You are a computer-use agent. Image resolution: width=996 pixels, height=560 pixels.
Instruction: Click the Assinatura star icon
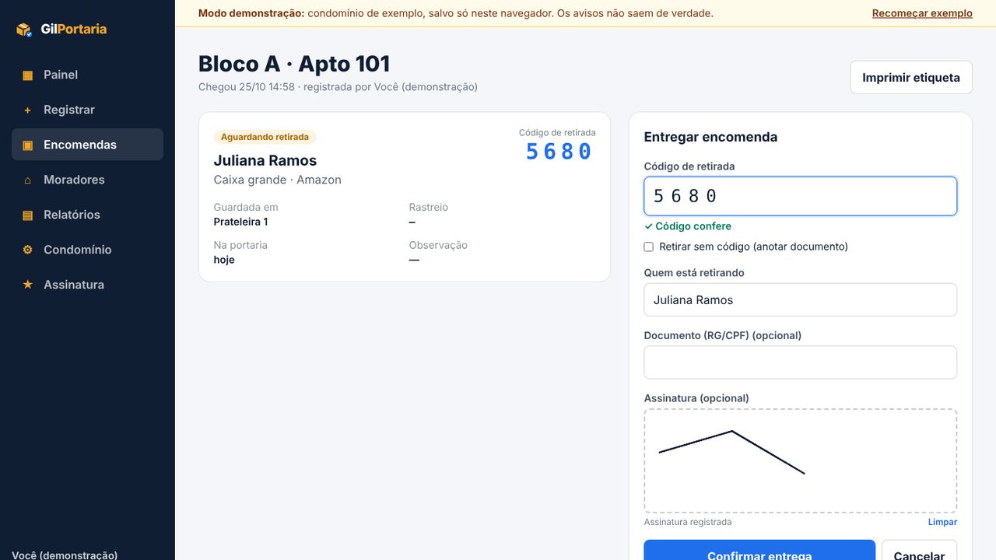click(x=28, y=285)
